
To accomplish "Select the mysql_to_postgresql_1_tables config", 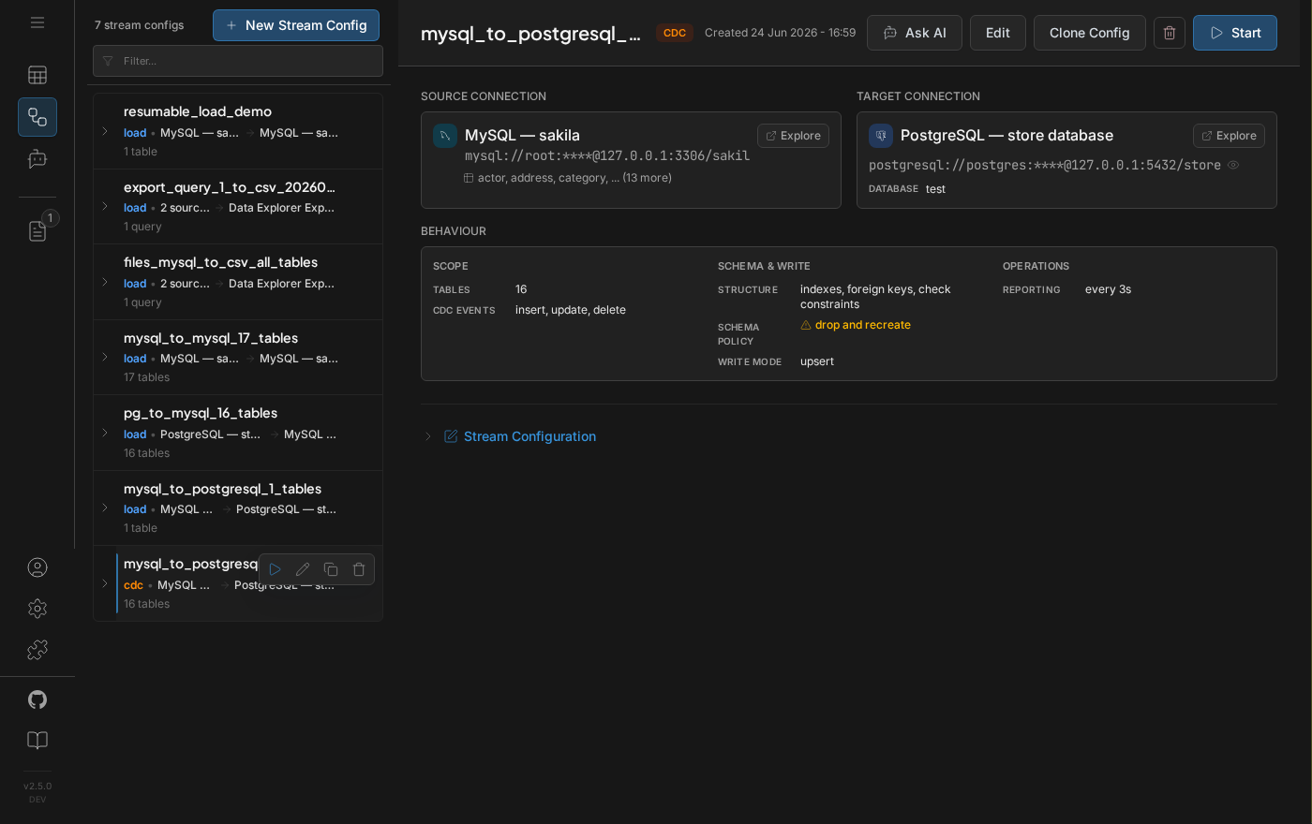I will click(238, 508).
